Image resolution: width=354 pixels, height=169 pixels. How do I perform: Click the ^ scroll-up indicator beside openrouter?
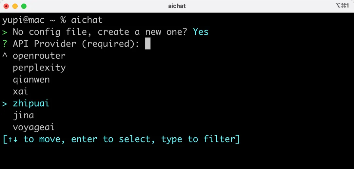pos(5,55)
